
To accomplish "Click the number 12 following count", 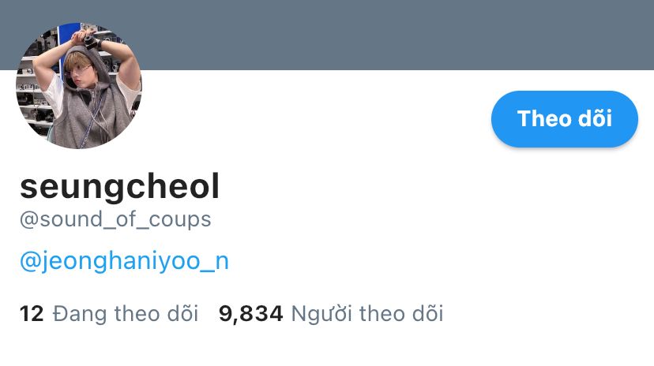I will (32, 314).
